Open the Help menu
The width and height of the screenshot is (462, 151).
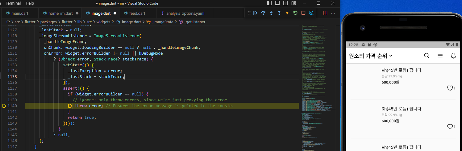point(30,3)
